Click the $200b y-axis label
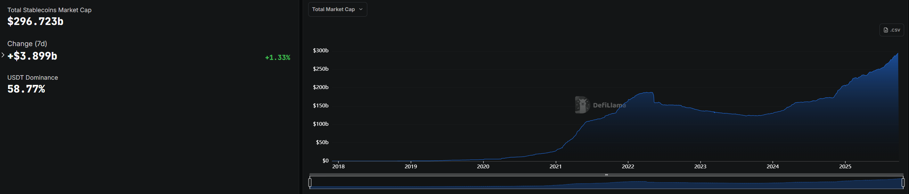Image resolution: width=909 pixels, height=194 pixels. click(x=320, y=87)
